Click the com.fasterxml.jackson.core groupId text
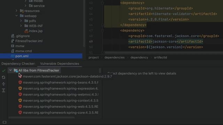Viewport: 223px width, 125px height. tap(173, 36)
